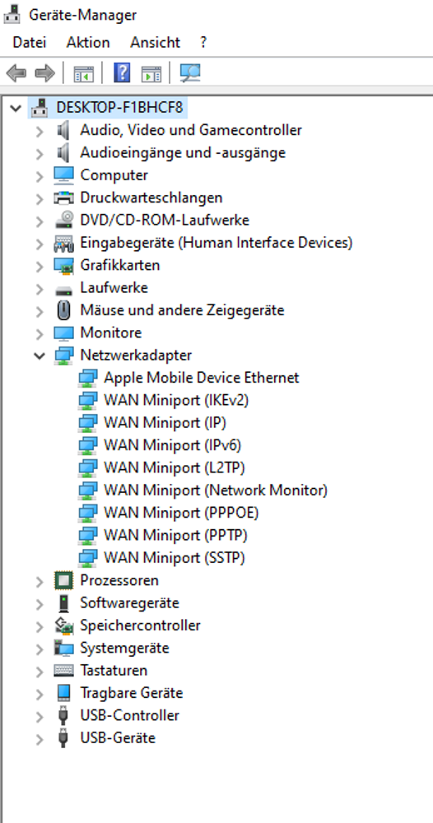Open the blue Help question mark icon
The height and width of the screenshot is (823, 433).
pos(122,73)
